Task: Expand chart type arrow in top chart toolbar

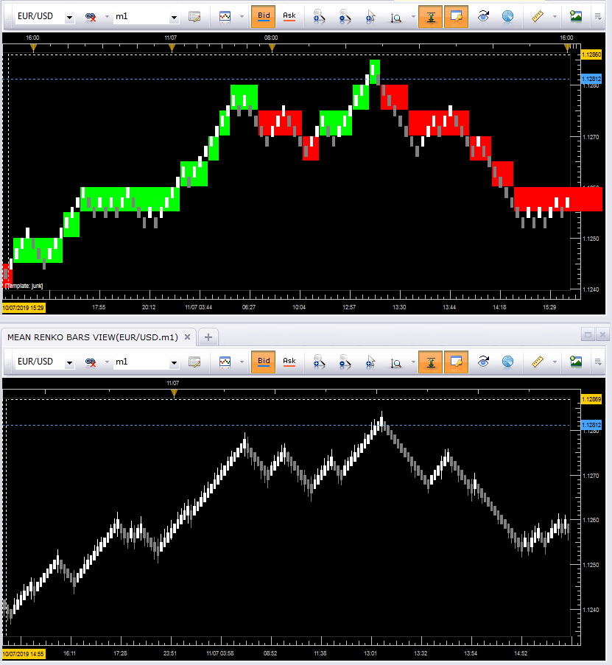Action: 242,17
